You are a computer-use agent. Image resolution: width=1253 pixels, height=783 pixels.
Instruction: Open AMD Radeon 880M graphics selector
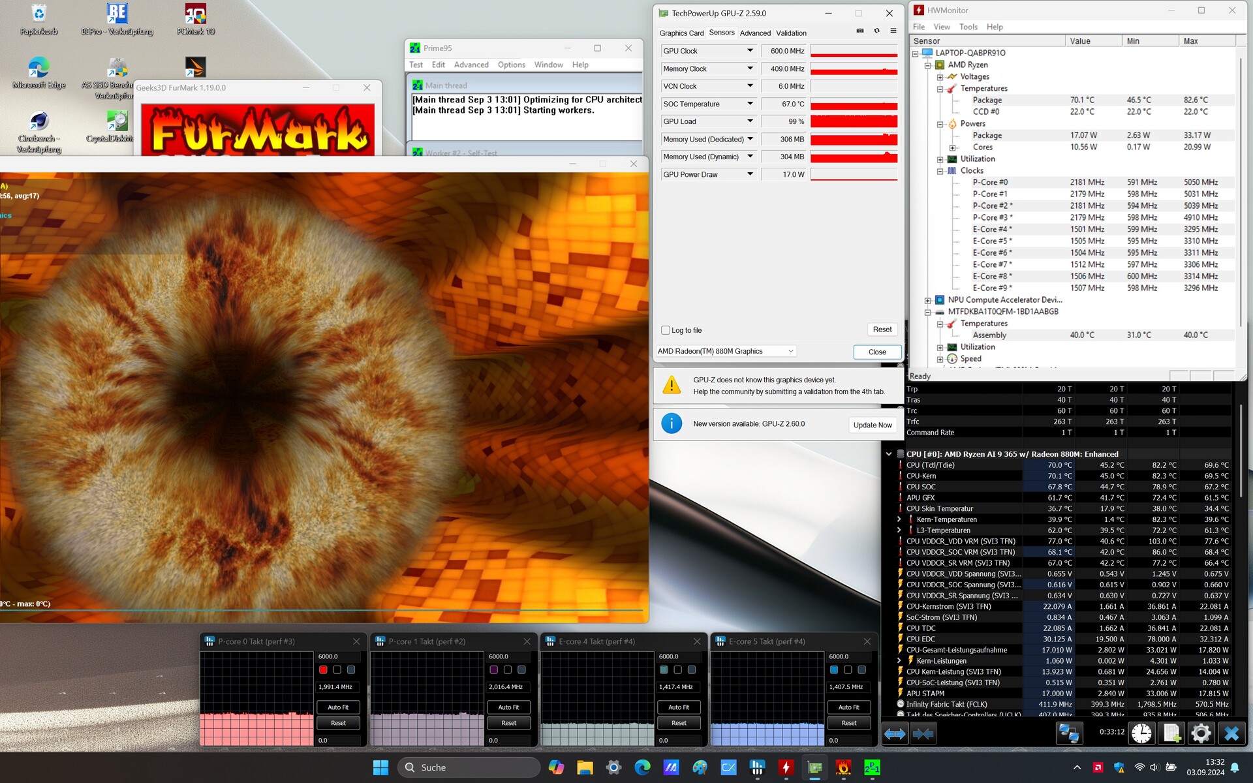[726, 351]
